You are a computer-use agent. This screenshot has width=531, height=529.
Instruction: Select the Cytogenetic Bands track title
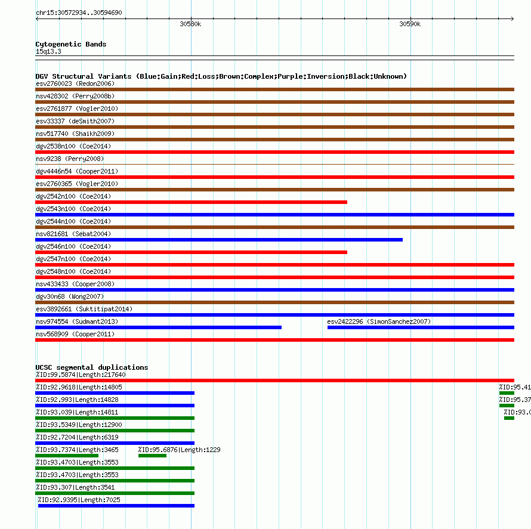[71, 44]
